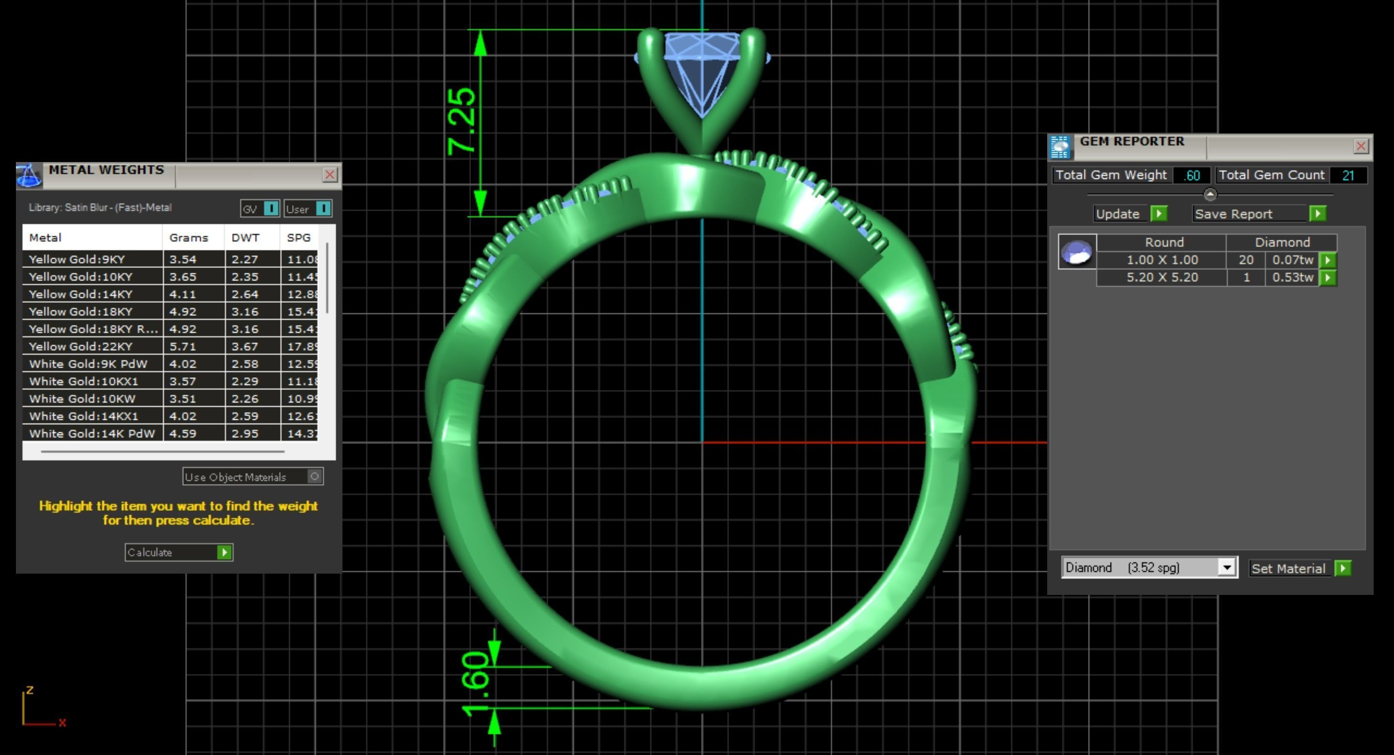
Task: Click the Diamond column header in gem table
Action: coord(1282,242)
